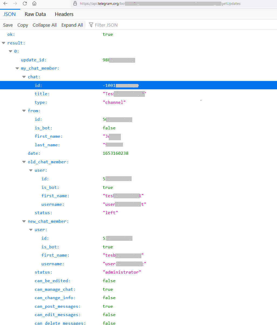Collapse the old_chat_member node

coord(24,162)
